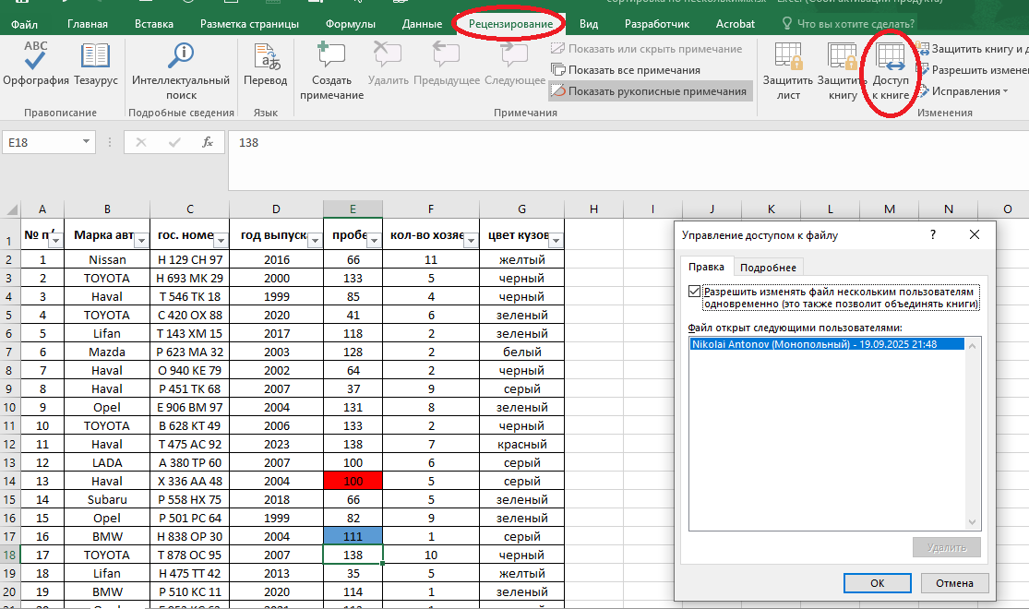Viewport: 1029px width, 609px height.
Task: Click Защитить лист
Action: 787,71
